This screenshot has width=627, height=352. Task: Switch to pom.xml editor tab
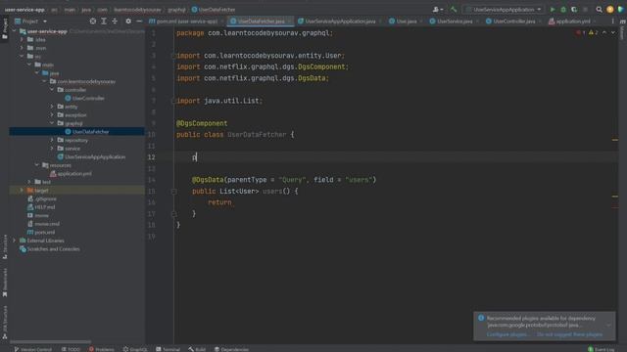tap(186, 22)
